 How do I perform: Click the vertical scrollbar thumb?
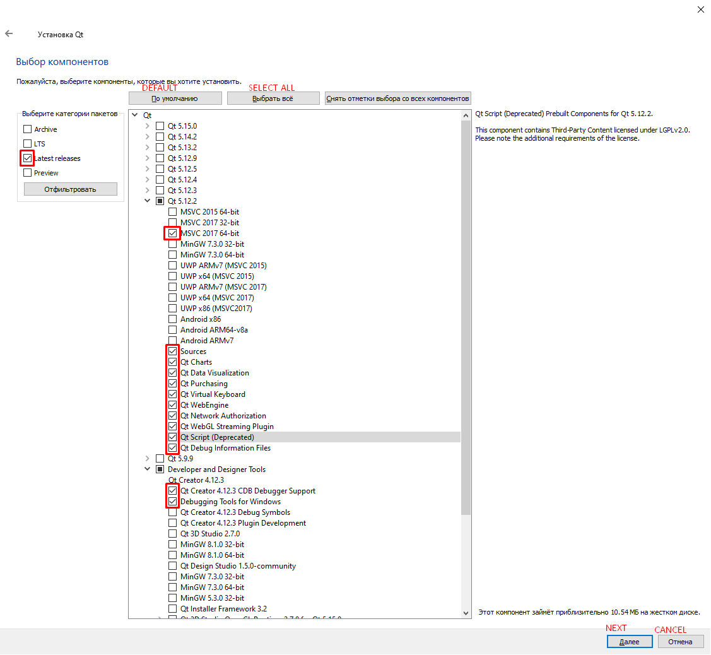pos(466,317)
